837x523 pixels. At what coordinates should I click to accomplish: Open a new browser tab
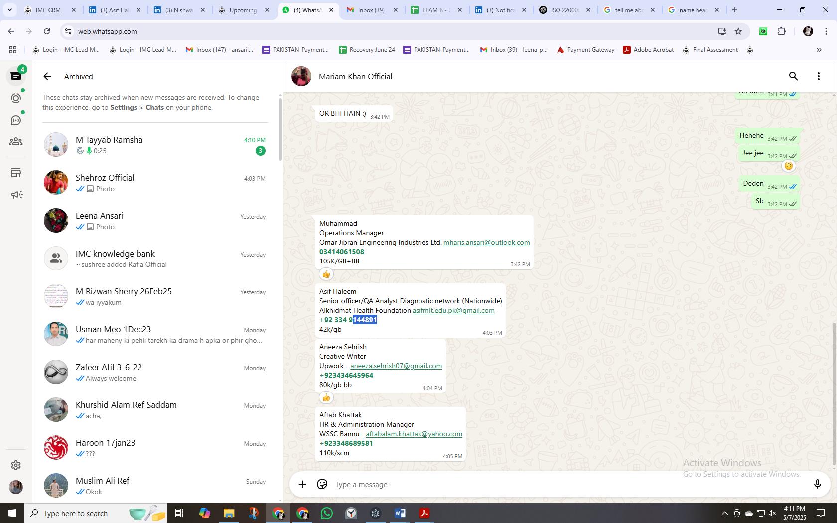734,10
